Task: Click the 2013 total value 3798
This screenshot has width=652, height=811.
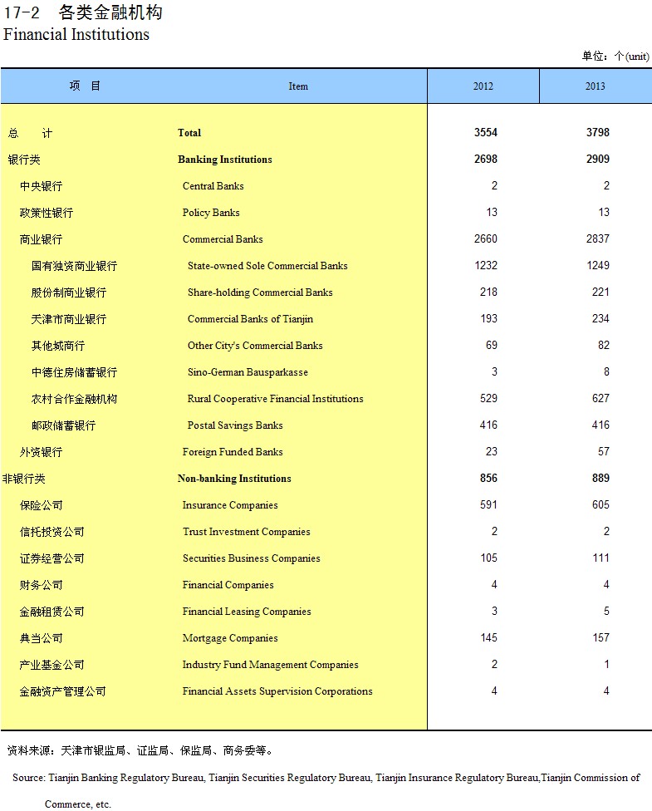Action: [x=597, y=133]
